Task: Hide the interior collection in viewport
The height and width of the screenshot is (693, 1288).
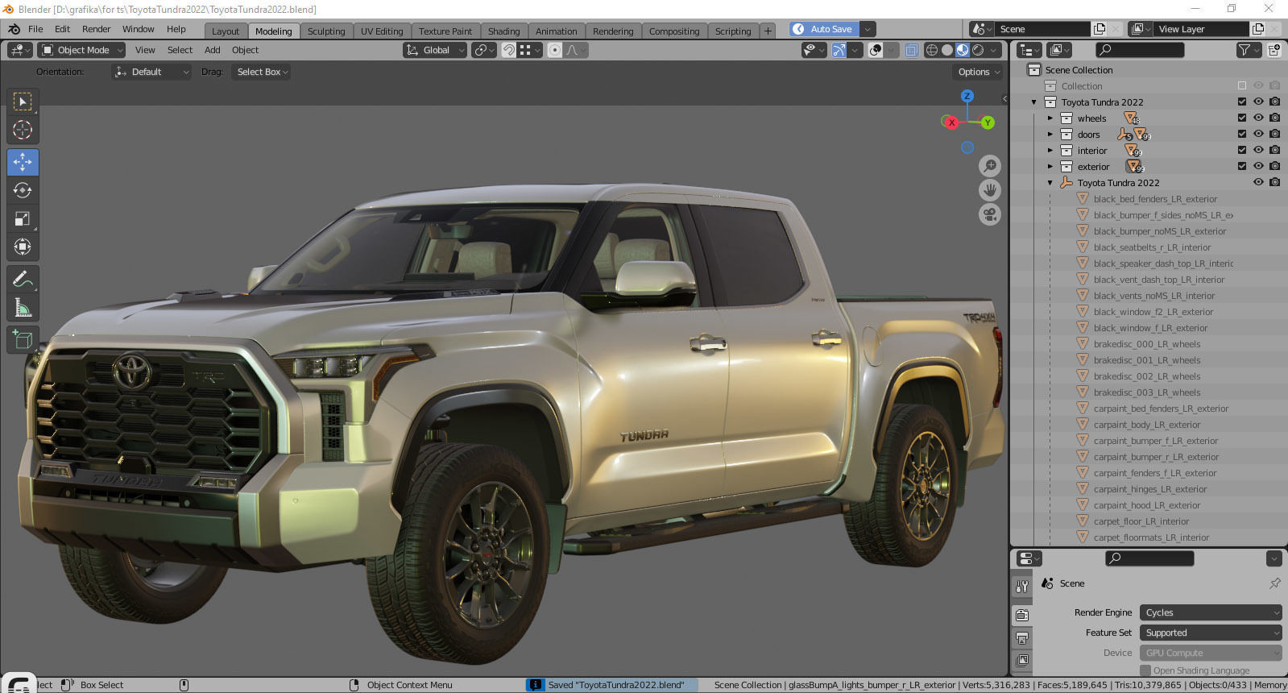Action: point(1258,150)
